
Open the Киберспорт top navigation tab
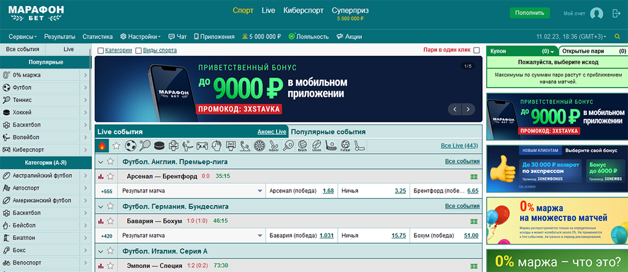[303, 10]
